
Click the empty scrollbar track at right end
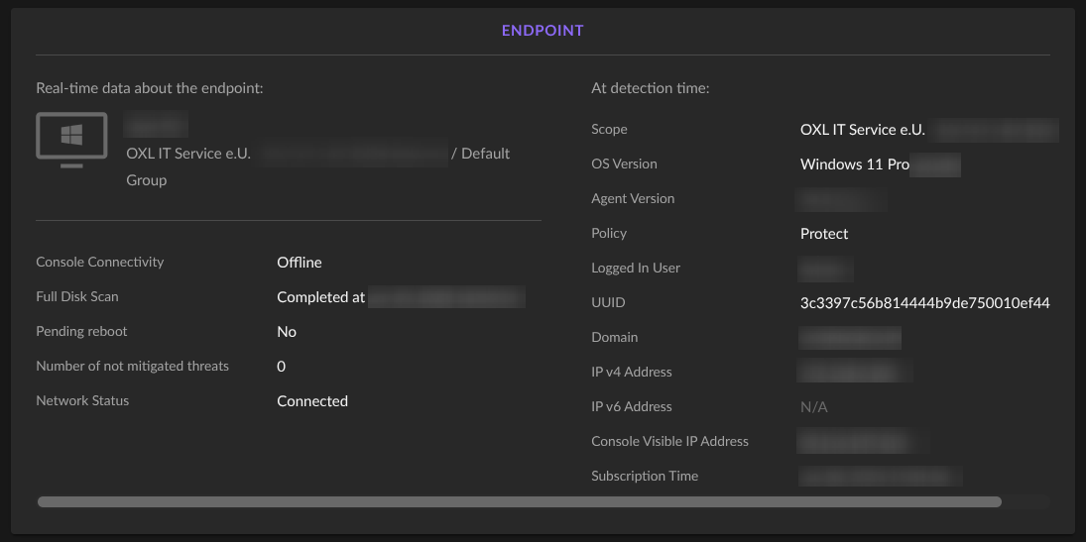pyautogui.click(x=1026, y=502)
